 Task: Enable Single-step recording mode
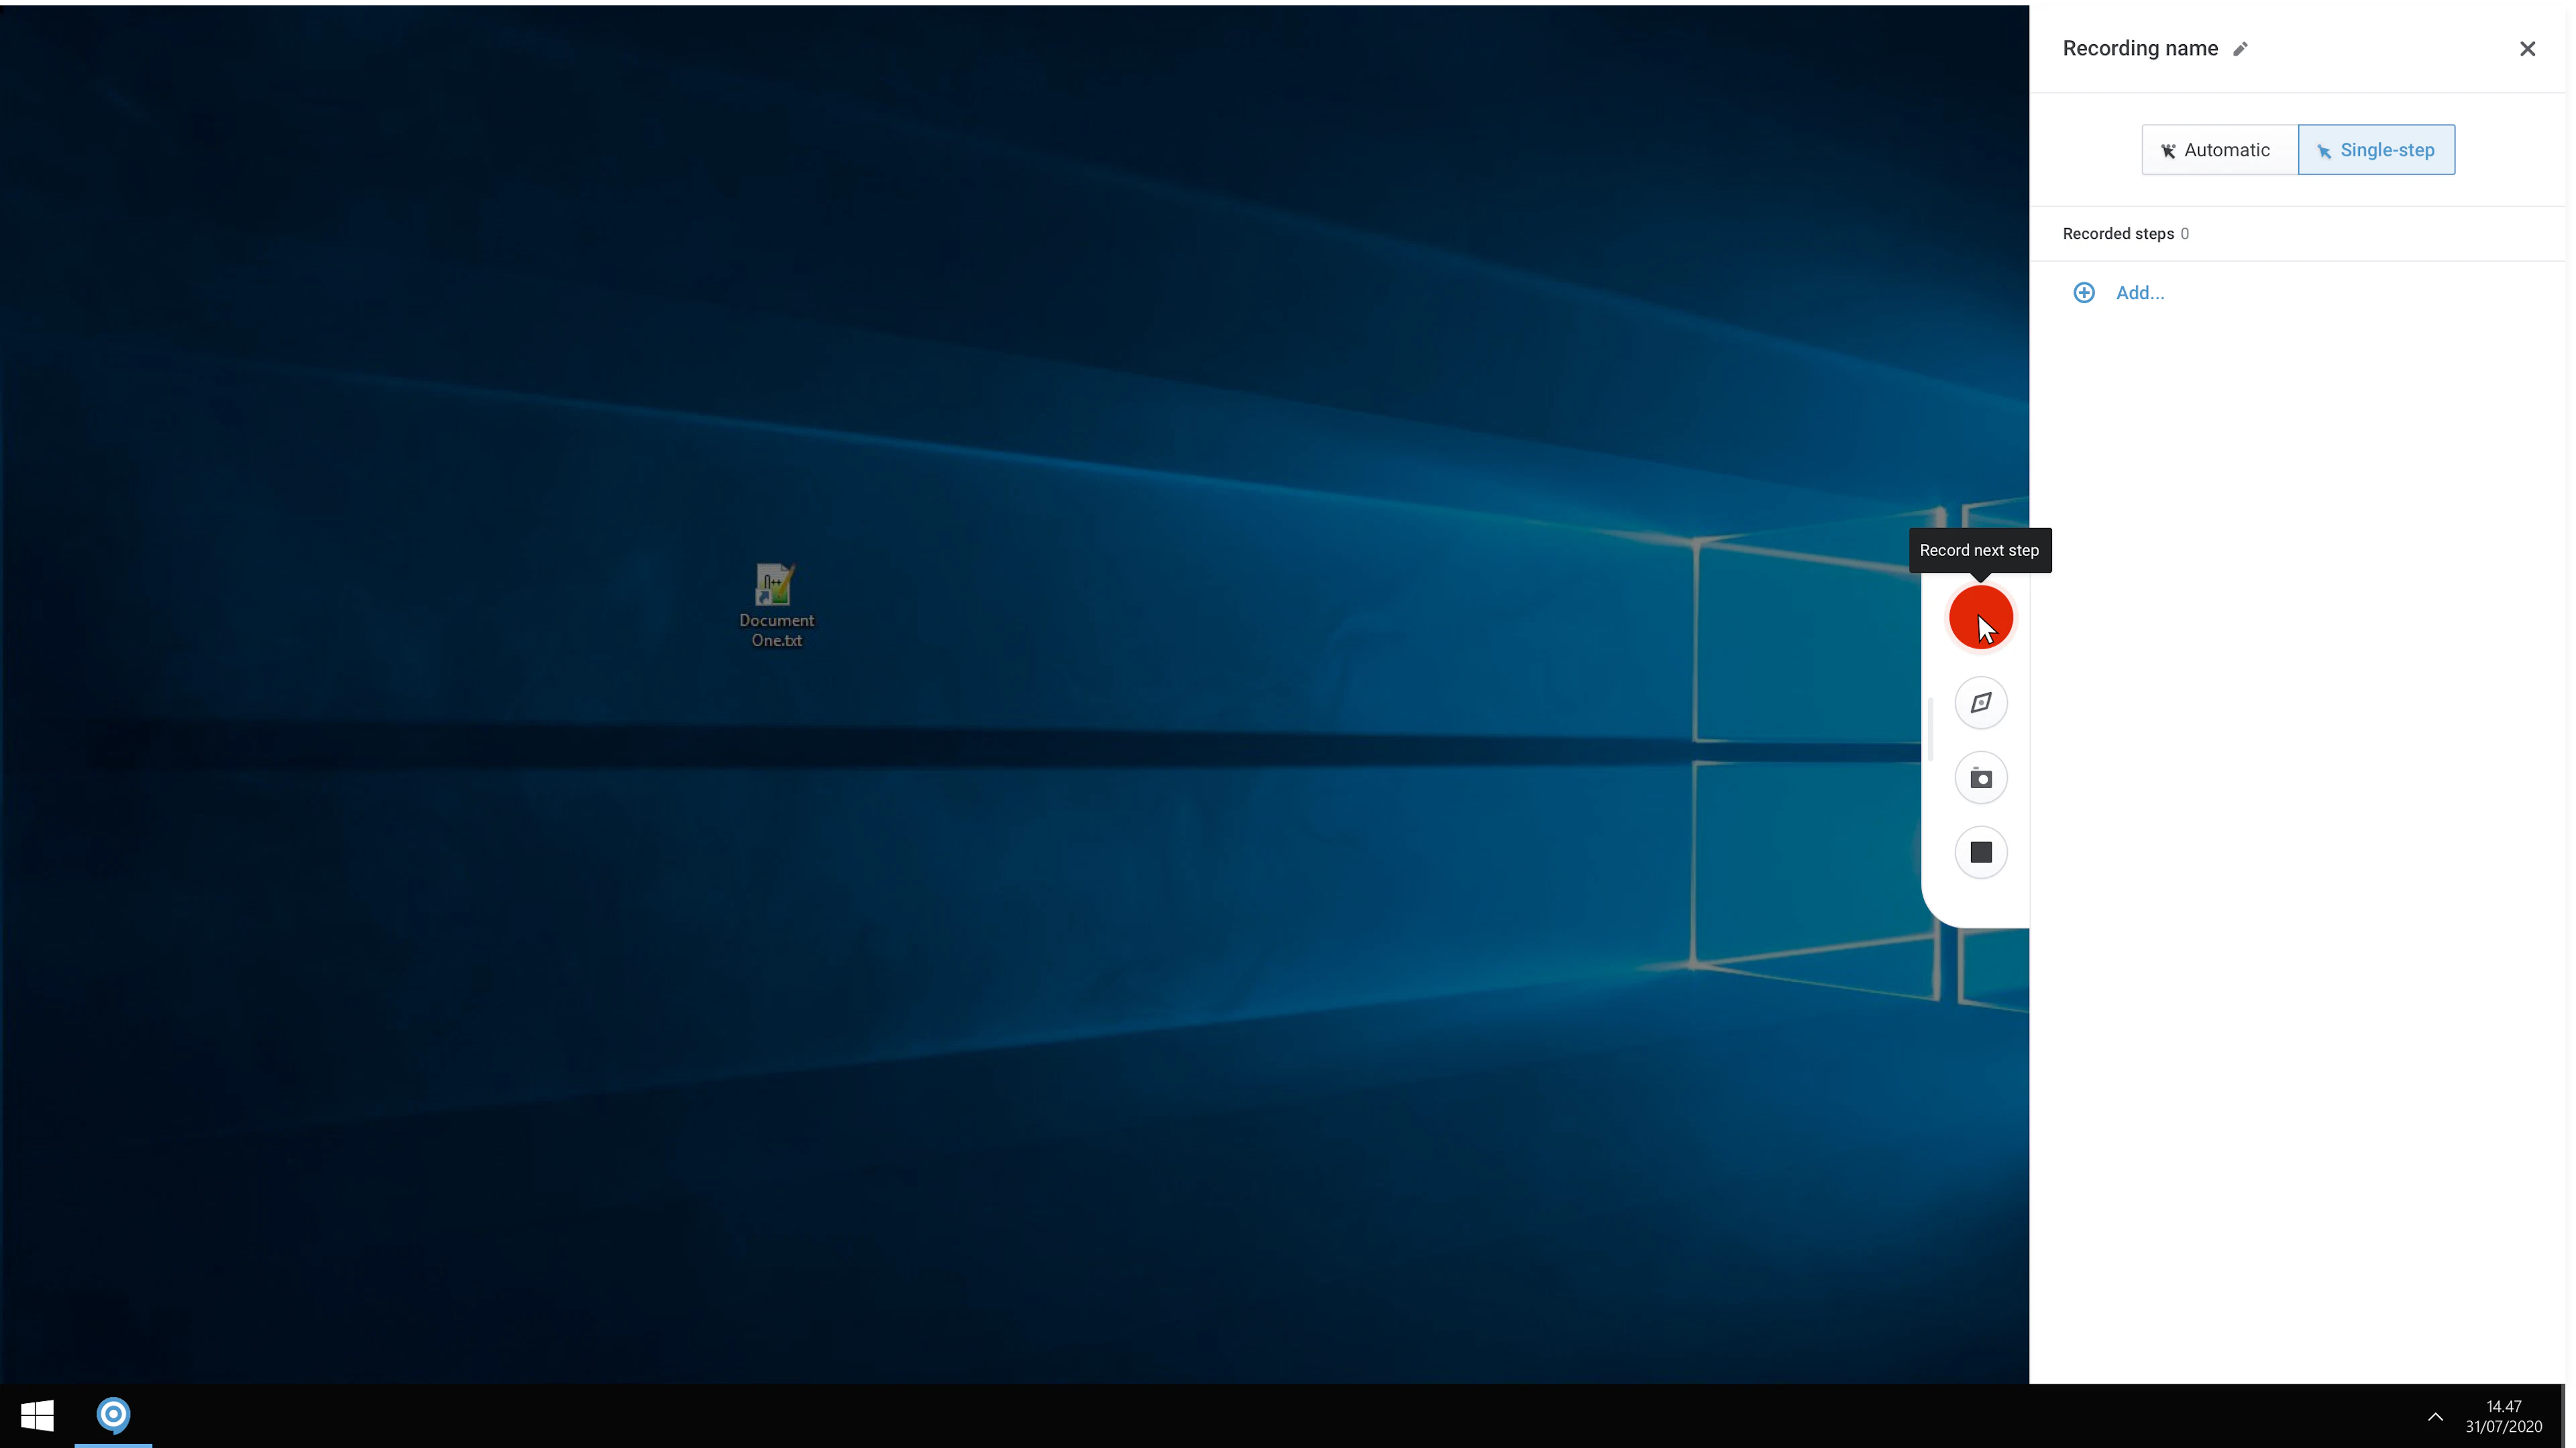[2378, 149]
